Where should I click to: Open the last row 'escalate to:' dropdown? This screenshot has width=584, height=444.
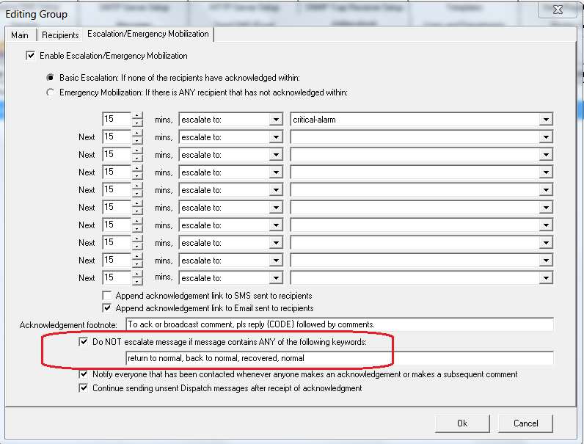[x=276, y=278]
